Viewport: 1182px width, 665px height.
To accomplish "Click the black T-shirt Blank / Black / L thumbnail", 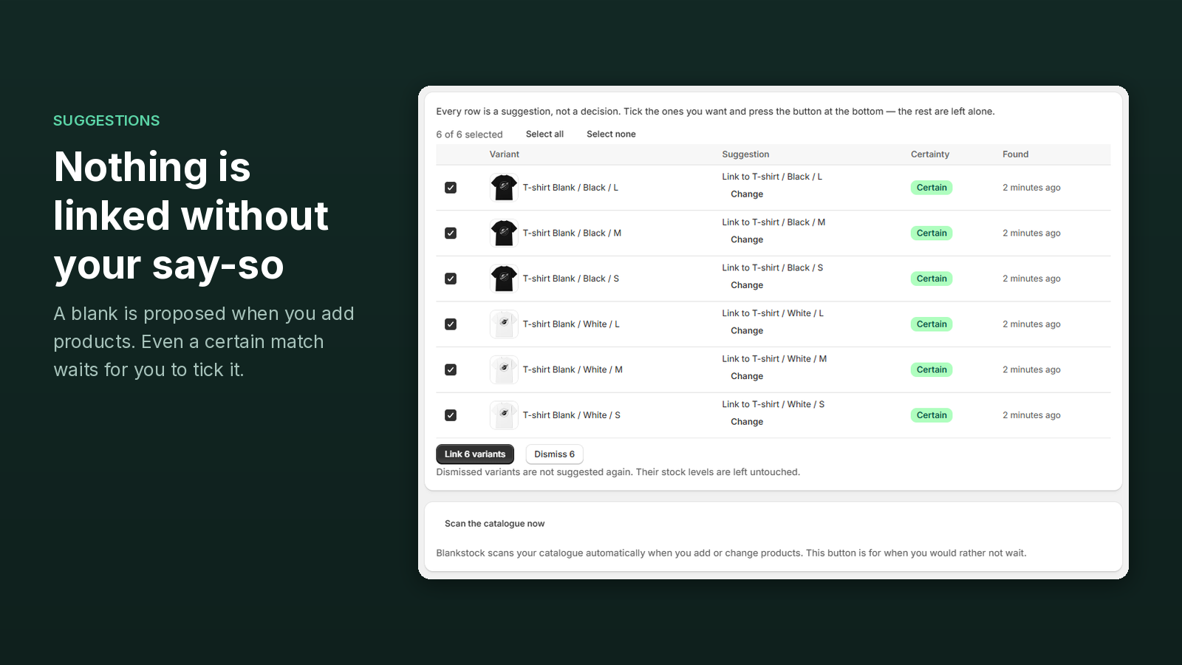I will (504, 188).
